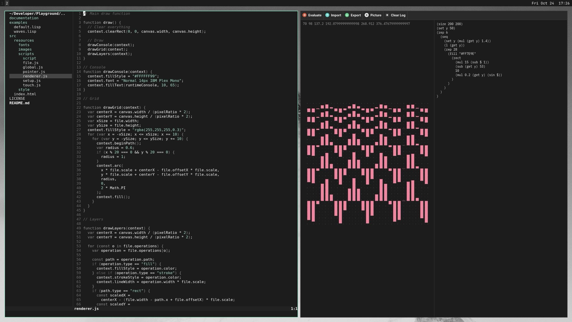Click the #FF7E9E color value in the log
This screenshot has width=572, height=322.
point(467,54)
